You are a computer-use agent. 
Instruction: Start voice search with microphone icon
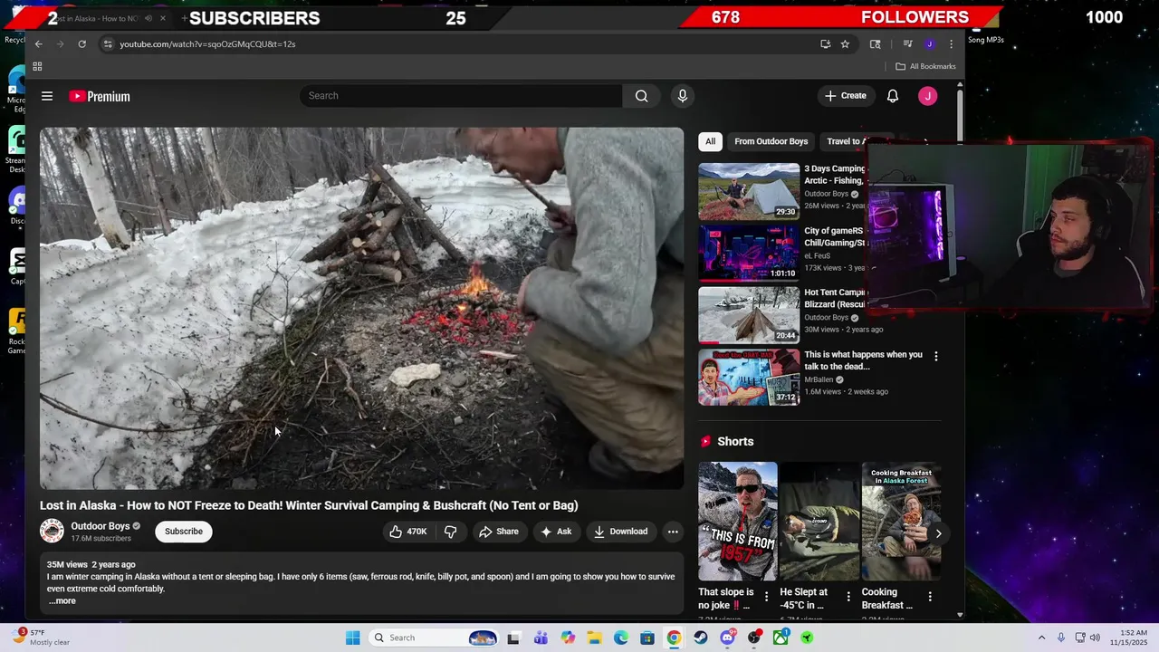click(683, 96)
